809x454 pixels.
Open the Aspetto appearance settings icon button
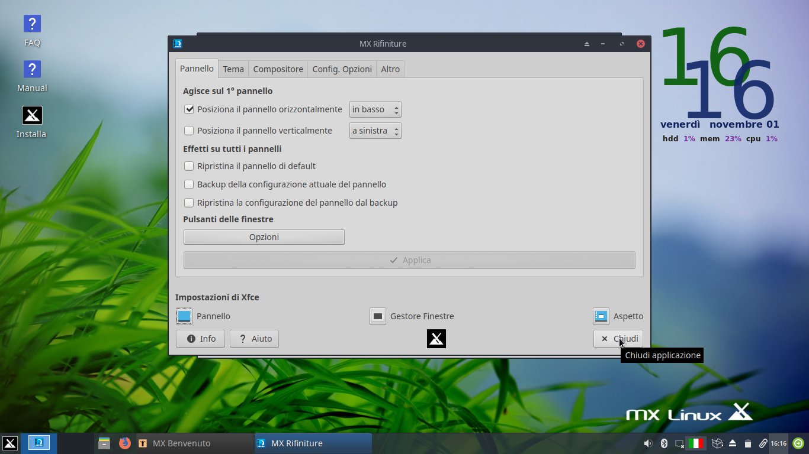click(x=601, y=316)
